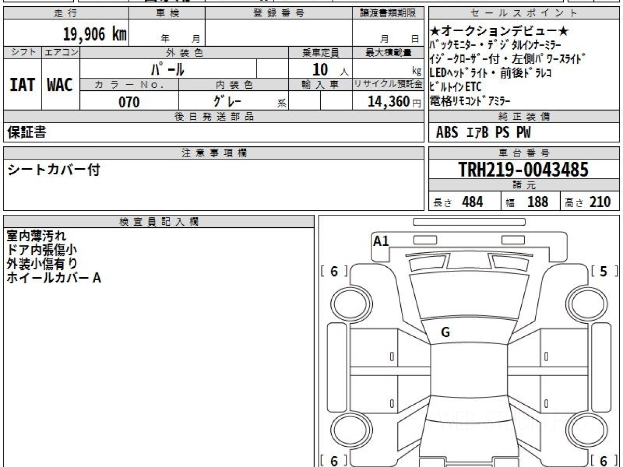Click the recycle deposit 14,360 yen value
This screenshot has height=467, width=623.
(x=388, y=102)
